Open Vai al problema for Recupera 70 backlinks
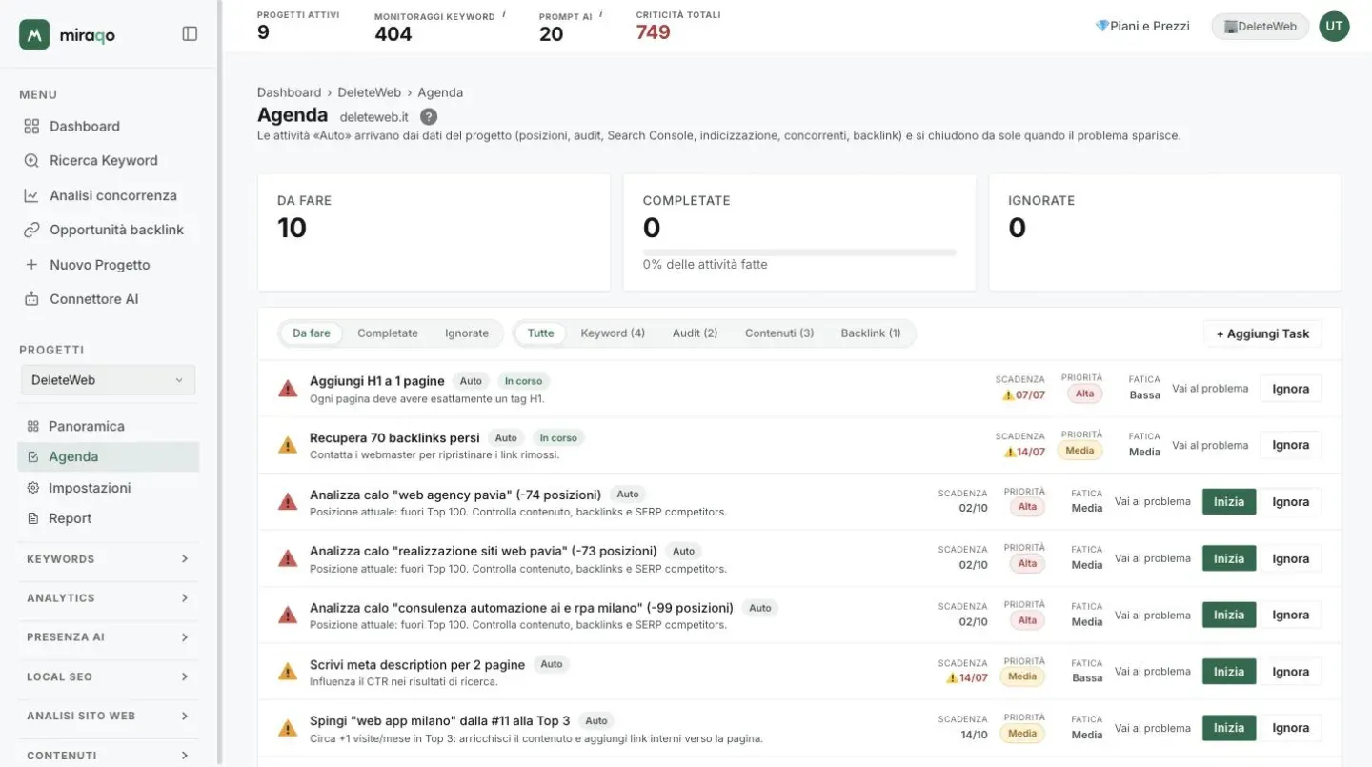 coord(1210,445)
